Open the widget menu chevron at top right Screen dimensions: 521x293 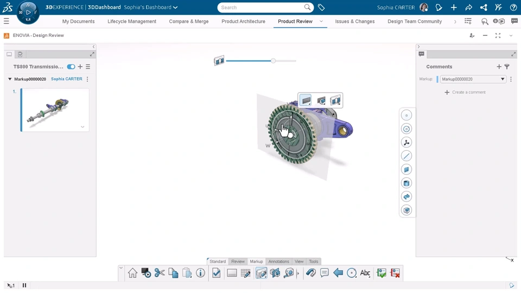[x=511, y=36]
